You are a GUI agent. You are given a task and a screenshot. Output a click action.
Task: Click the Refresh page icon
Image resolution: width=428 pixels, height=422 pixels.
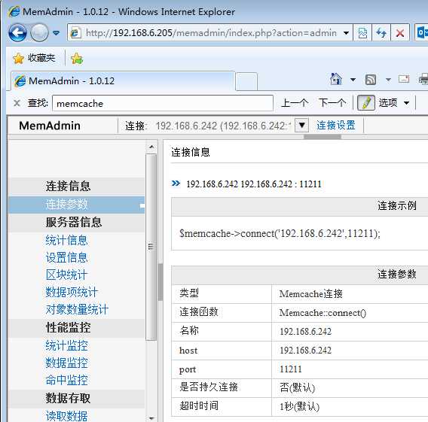[x=381, y=33]
